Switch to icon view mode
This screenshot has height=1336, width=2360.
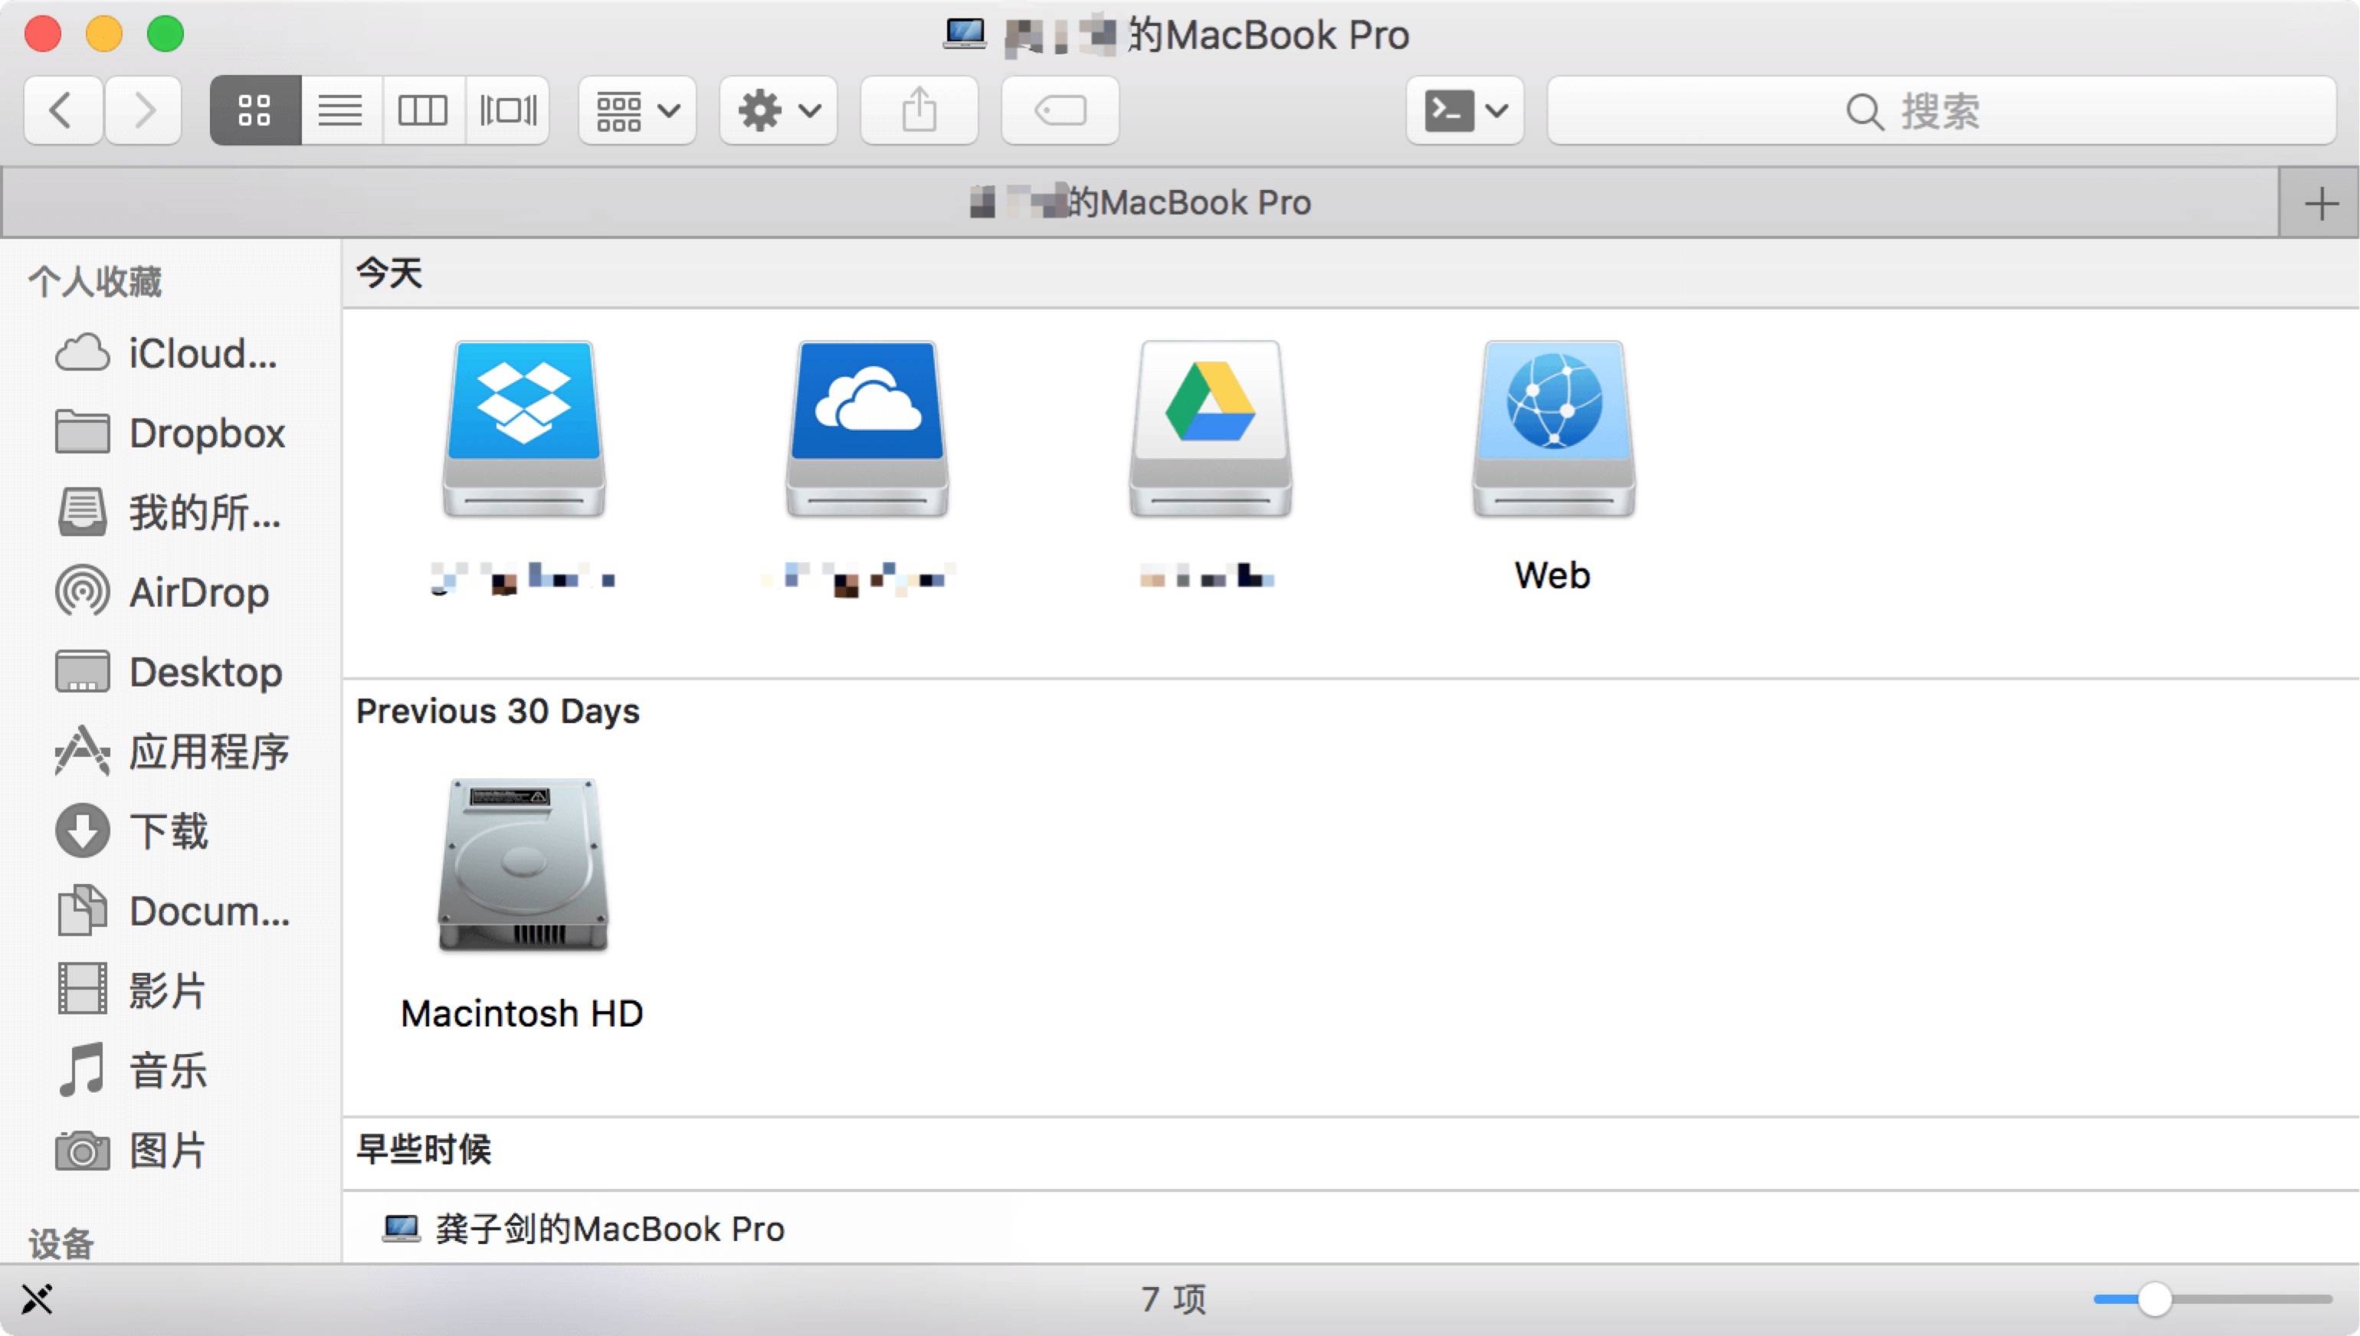tap(255, 111)
